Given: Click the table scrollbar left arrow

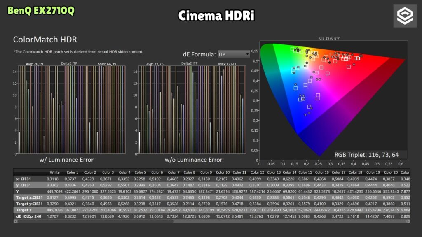Looking at the screenshot, I should 16,221.
